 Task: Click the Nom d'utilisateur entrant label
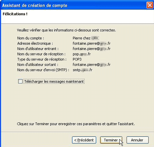tap(38, 49)
